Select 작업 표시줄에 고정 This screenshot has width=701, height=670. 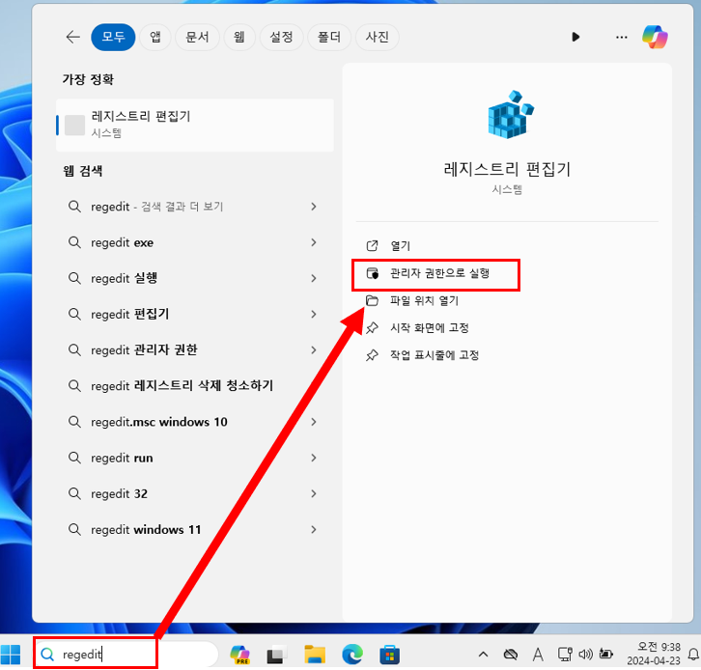[435, 355]
